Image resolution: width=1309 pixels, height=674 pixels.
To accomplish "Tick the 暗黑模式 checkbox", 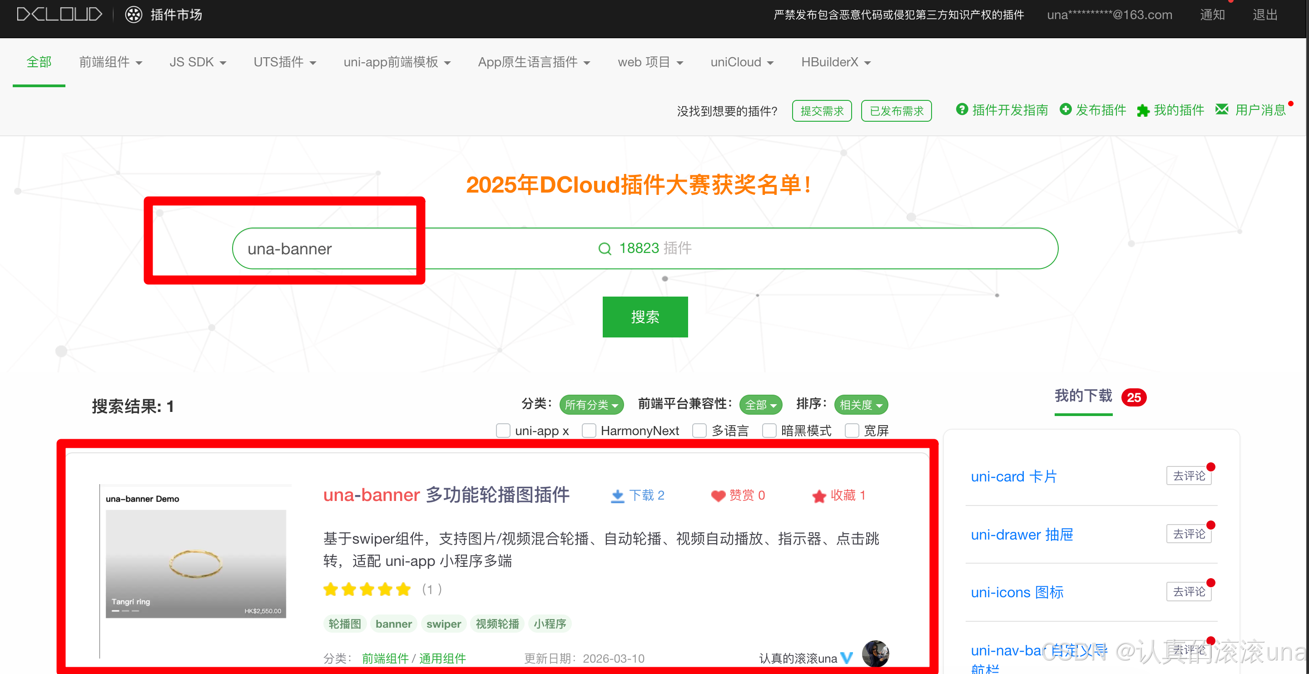I will click(x=769, y=431).
